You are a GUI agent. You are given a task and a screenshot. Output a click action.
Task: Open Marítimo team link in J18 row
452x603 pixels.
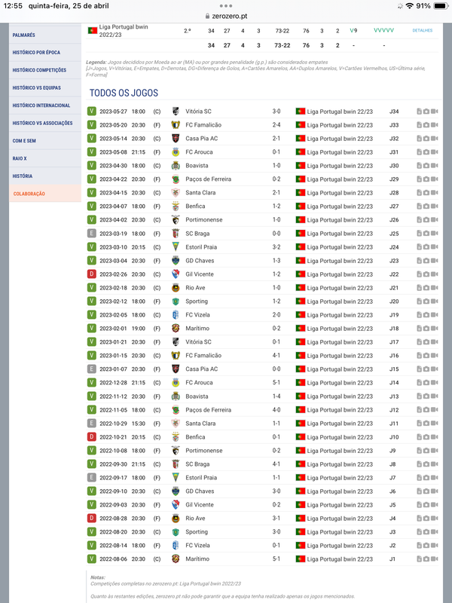click(x=197, y=329)
